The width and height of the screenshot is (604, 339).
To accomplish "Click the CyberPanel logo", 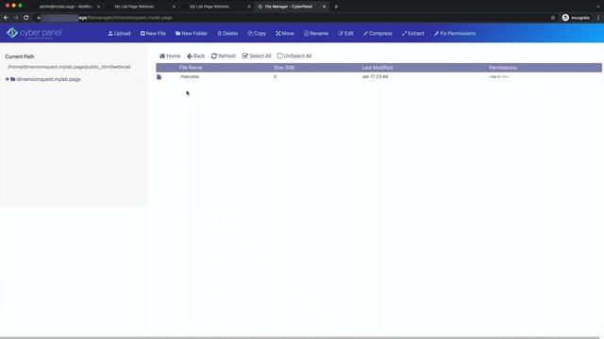I will coord(34,33).
